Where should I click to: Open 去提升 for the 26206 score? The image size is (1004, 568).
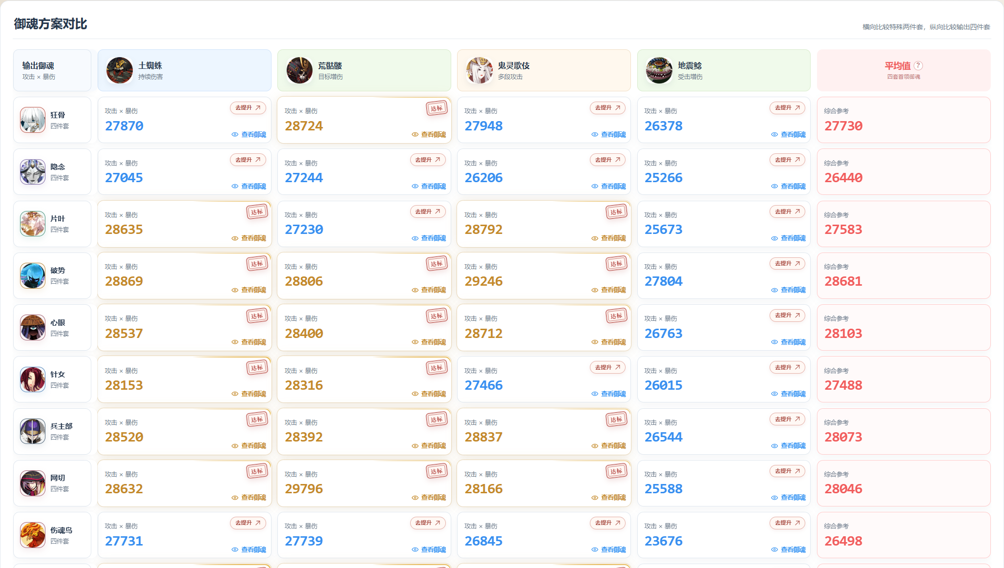click(608, 160)
